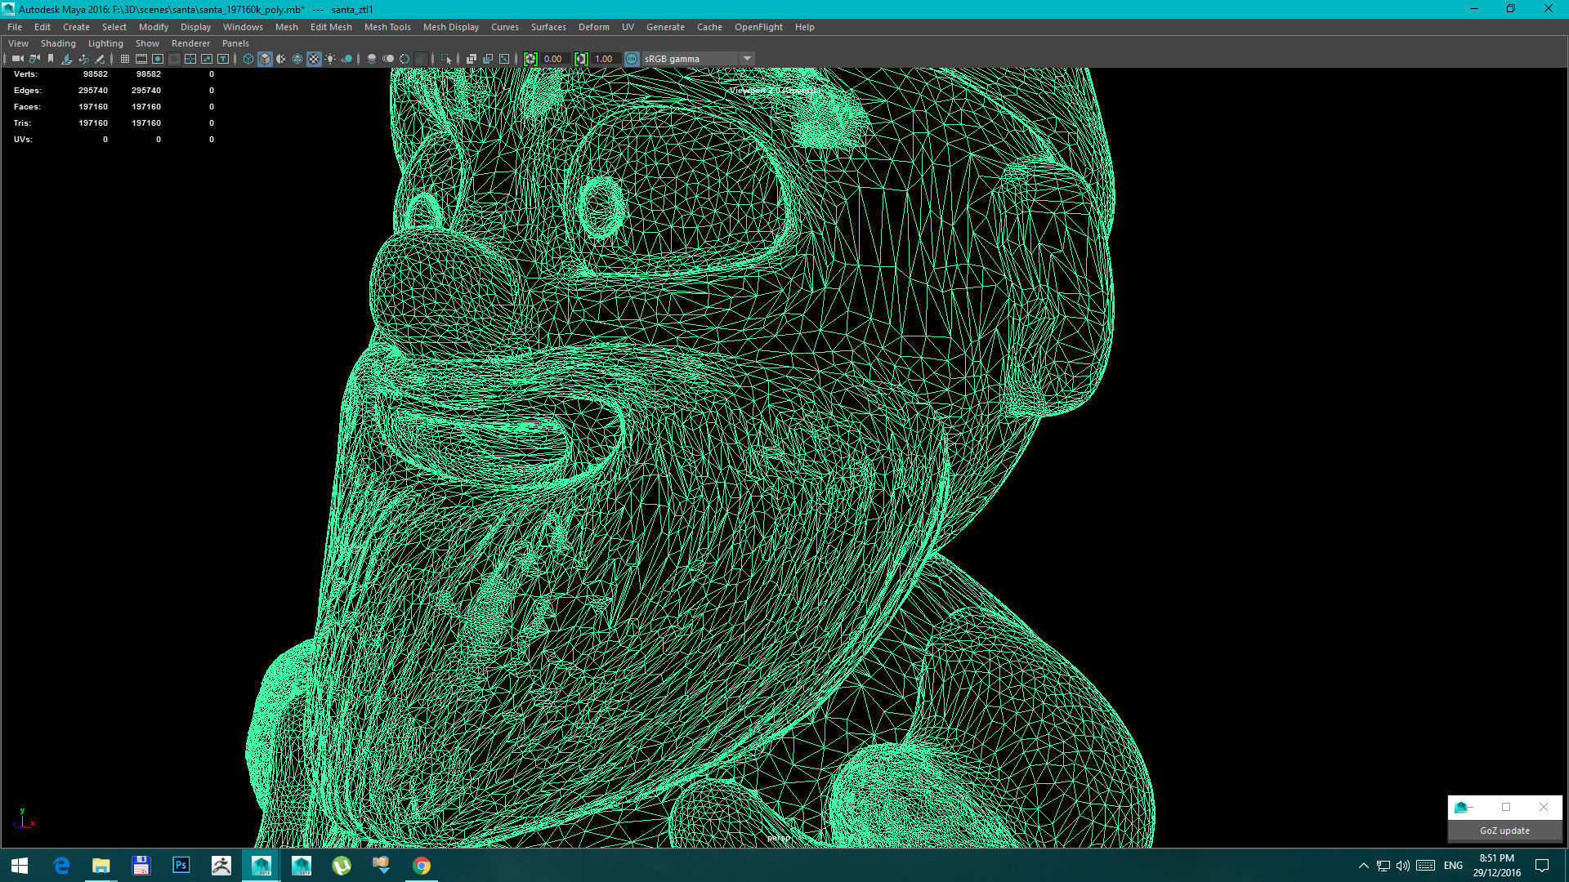Open the sRGB gamma dropdown

[747, 59]
